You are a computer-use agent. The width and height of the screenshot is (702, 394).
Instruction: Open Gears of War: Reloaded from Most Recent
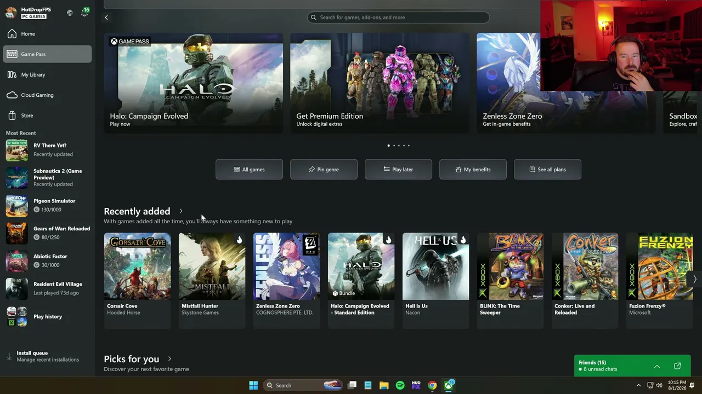coord(48,233)
